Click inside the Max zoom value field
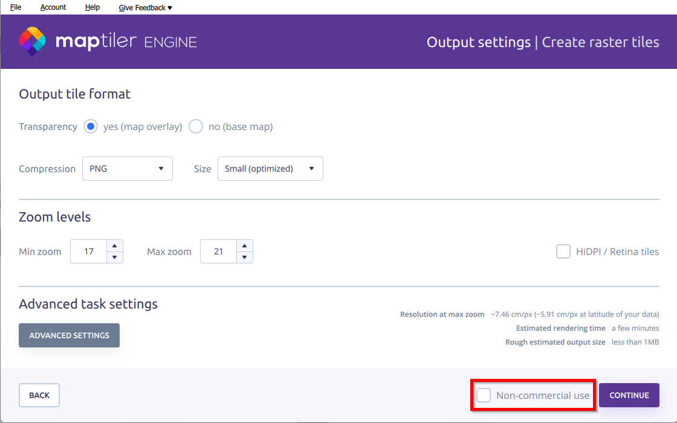The image size is (677, 423). (x=219, y=251)
